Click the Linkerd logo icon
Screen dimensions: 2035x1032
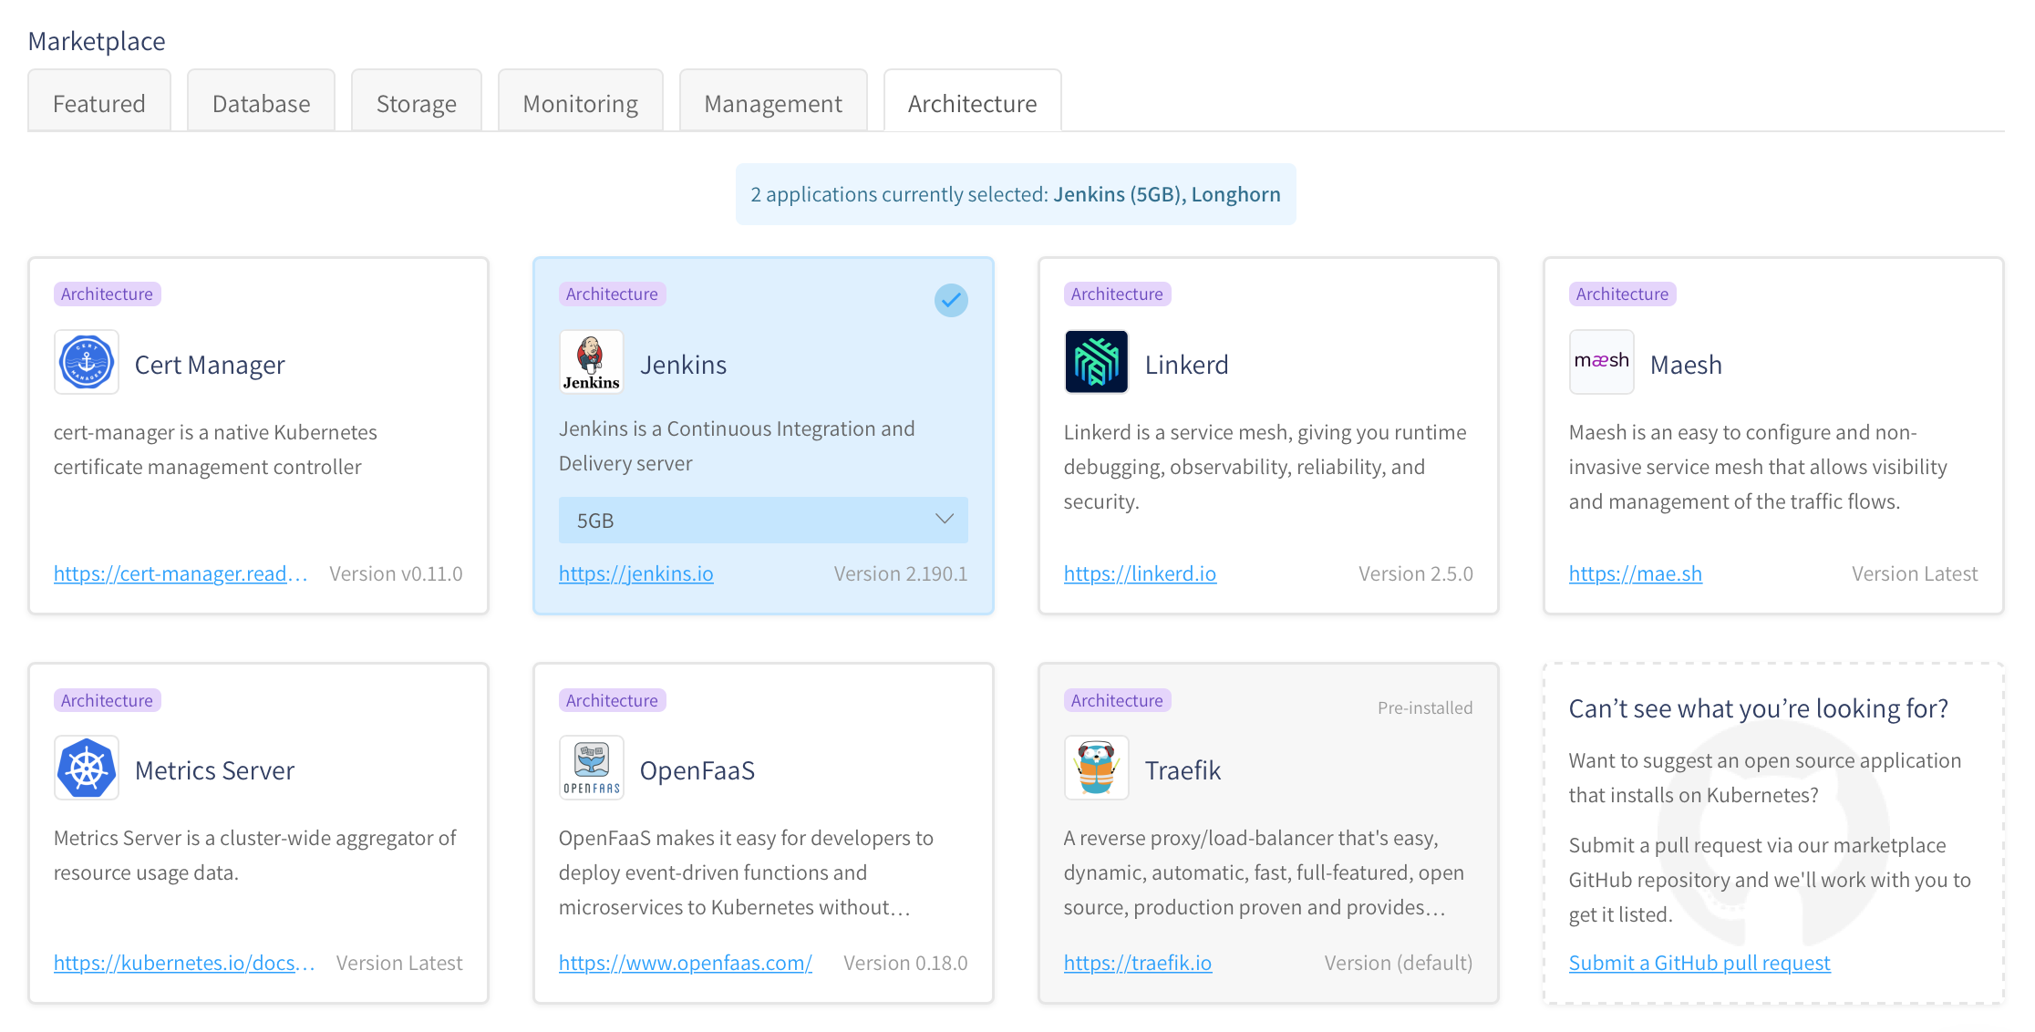[x=1097, y=362]
